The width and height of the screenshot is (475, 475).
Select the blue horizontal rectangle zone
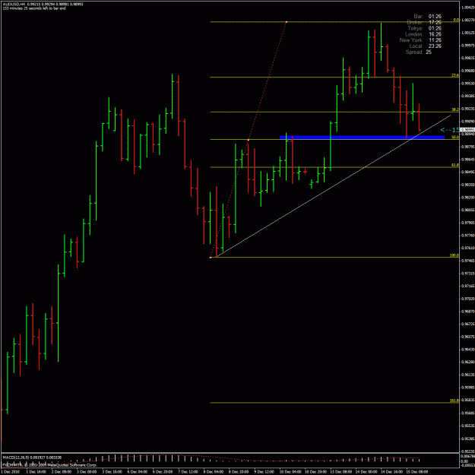[x=362, y=138]
